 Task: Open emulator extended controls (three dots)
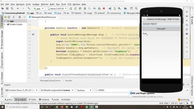(187, 56)
